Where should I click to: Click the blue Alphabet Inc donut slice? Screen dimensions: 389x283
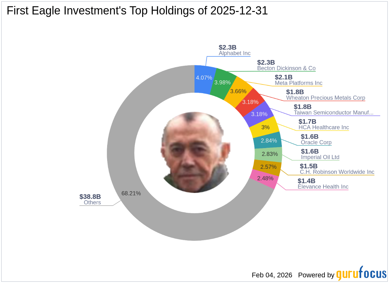coord(205,79)
